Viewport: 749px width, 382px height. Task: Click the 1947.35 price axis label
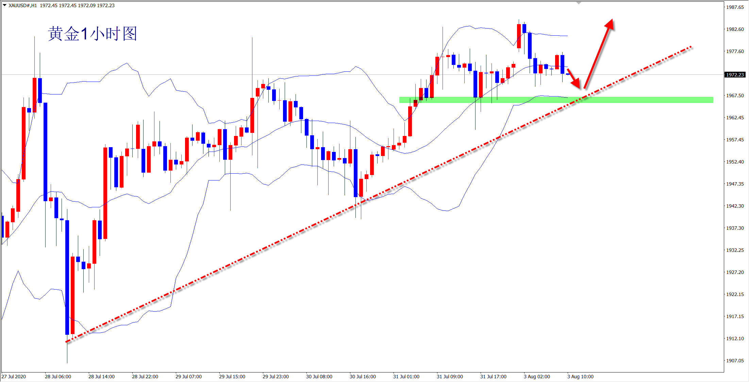pos(735,184)
